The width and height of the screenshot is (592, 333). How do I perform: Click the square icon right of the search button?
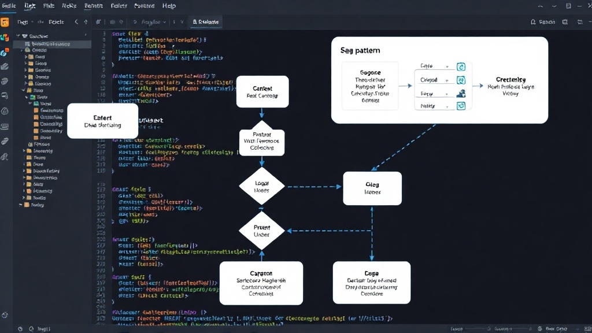click(x=565, y=22)
